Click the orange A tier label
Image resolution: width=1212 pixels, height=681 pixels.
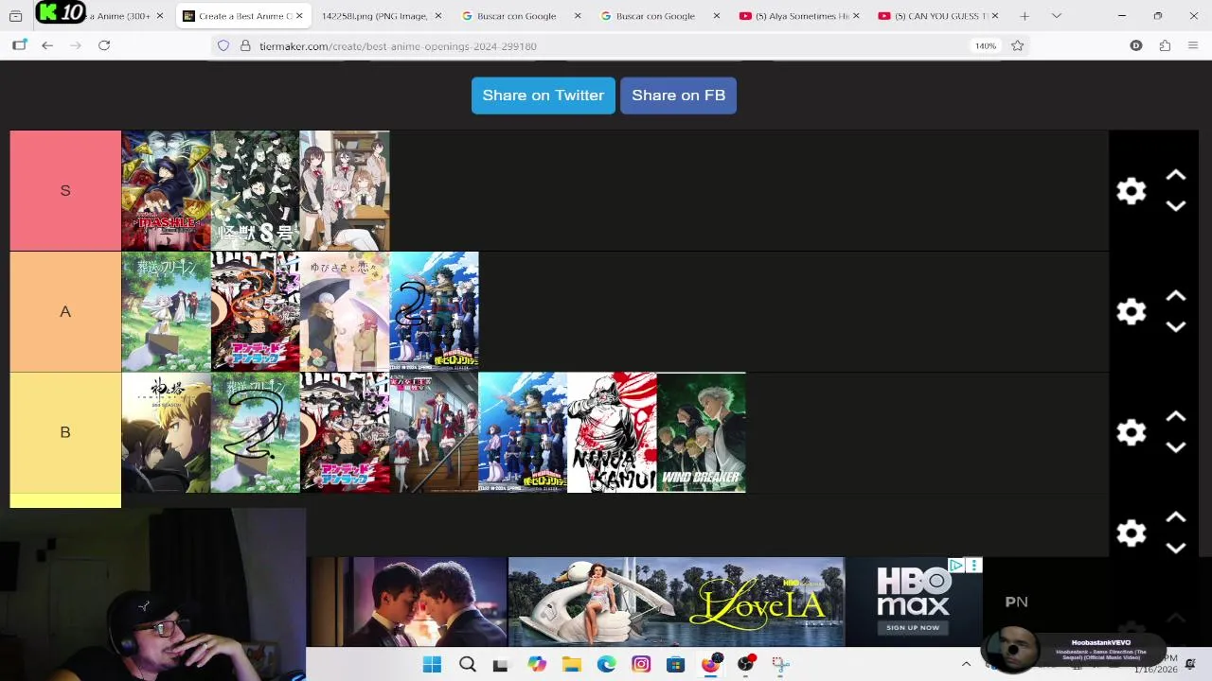[65, 311]
